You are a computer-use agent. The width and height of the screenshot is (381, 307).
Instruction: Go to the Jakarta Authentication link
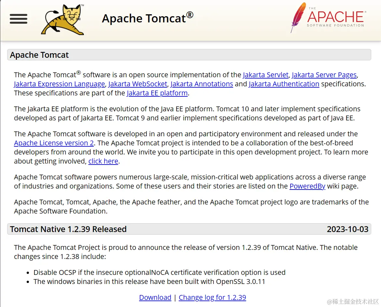(x=284, y=84)
